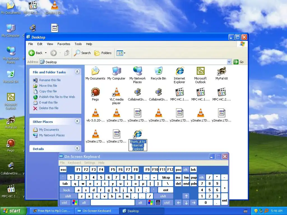Viewport: 287px width, 215px height.
Task: Click Copy this file link
Action: click(48, 91)
